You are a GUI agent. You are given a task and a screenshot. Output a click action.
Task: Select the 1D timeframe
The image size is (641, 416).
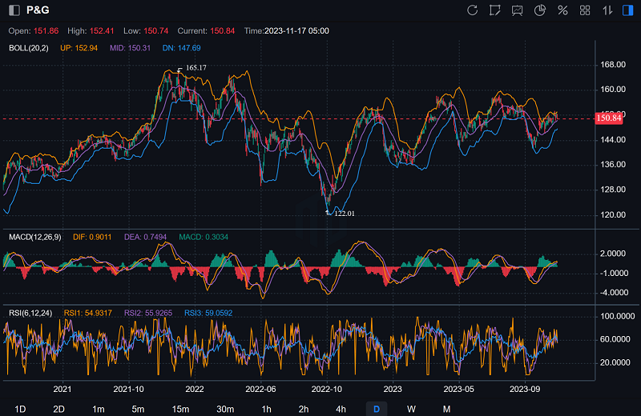click(20, 409)
